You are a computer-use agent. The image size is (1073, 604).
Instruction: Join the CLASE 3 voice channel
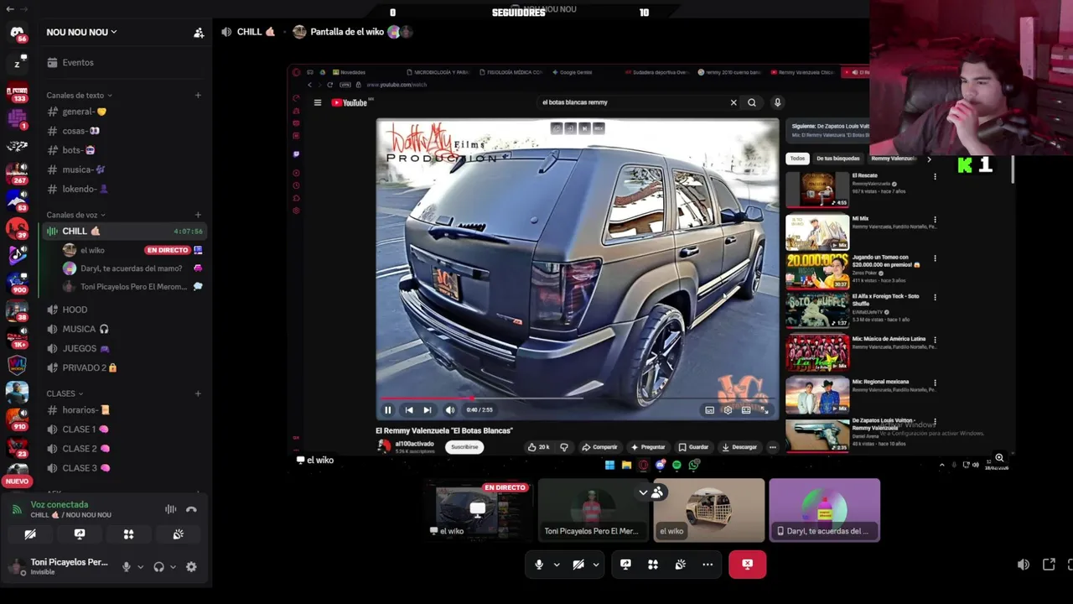(123, 468)
